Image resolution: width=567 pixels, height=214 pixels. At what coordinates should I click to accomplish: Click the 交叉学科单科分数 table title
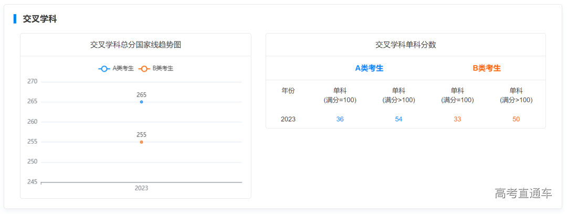[405, 45]
